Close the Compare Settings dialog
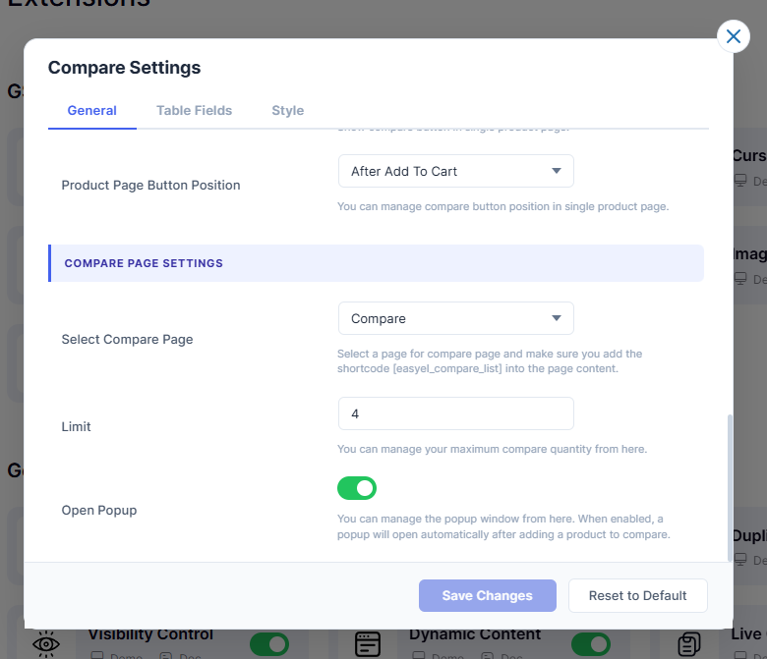767x659 pixels. 733,37
